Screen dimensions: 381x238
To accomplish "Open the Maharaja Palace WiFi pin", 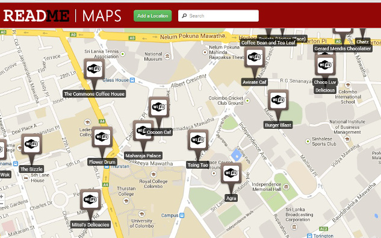I will click(x=143, y=131).
